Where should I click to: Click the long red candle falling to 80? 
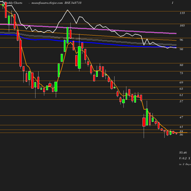pyautogui.click(x=21, y=53)
